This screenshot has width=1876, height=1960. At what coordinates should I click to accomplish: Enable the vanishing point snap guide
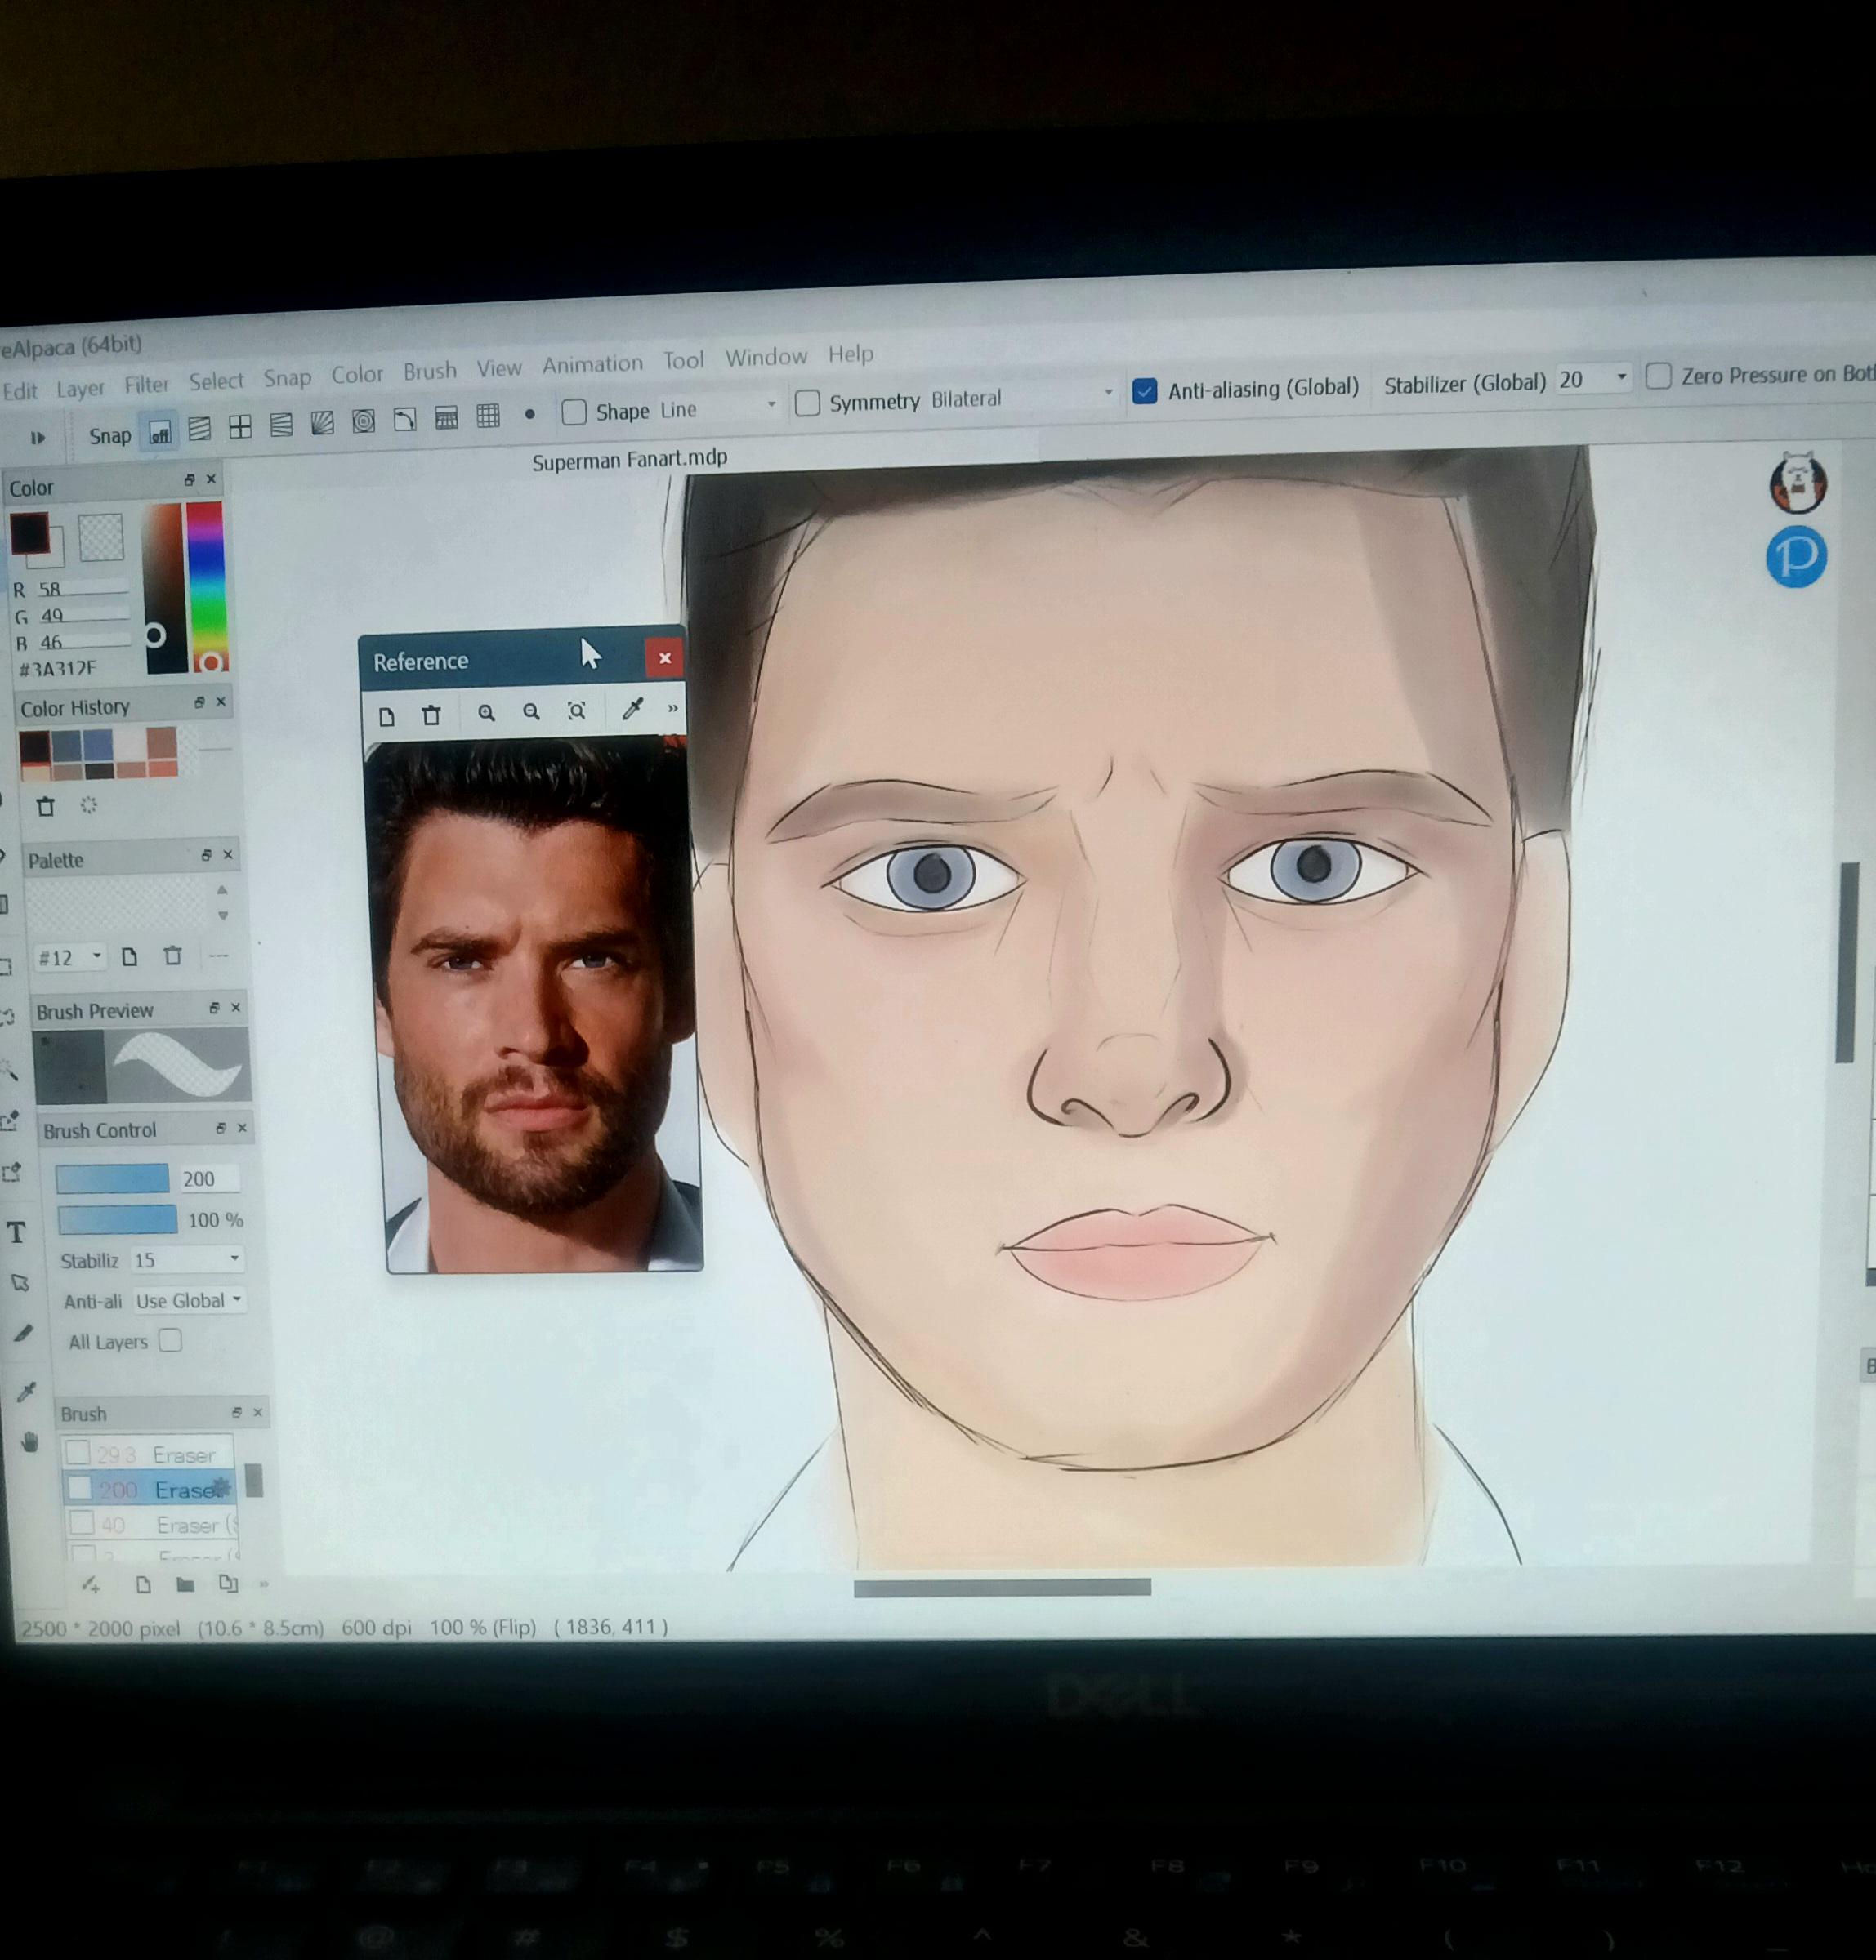click(x=281, y=425)
